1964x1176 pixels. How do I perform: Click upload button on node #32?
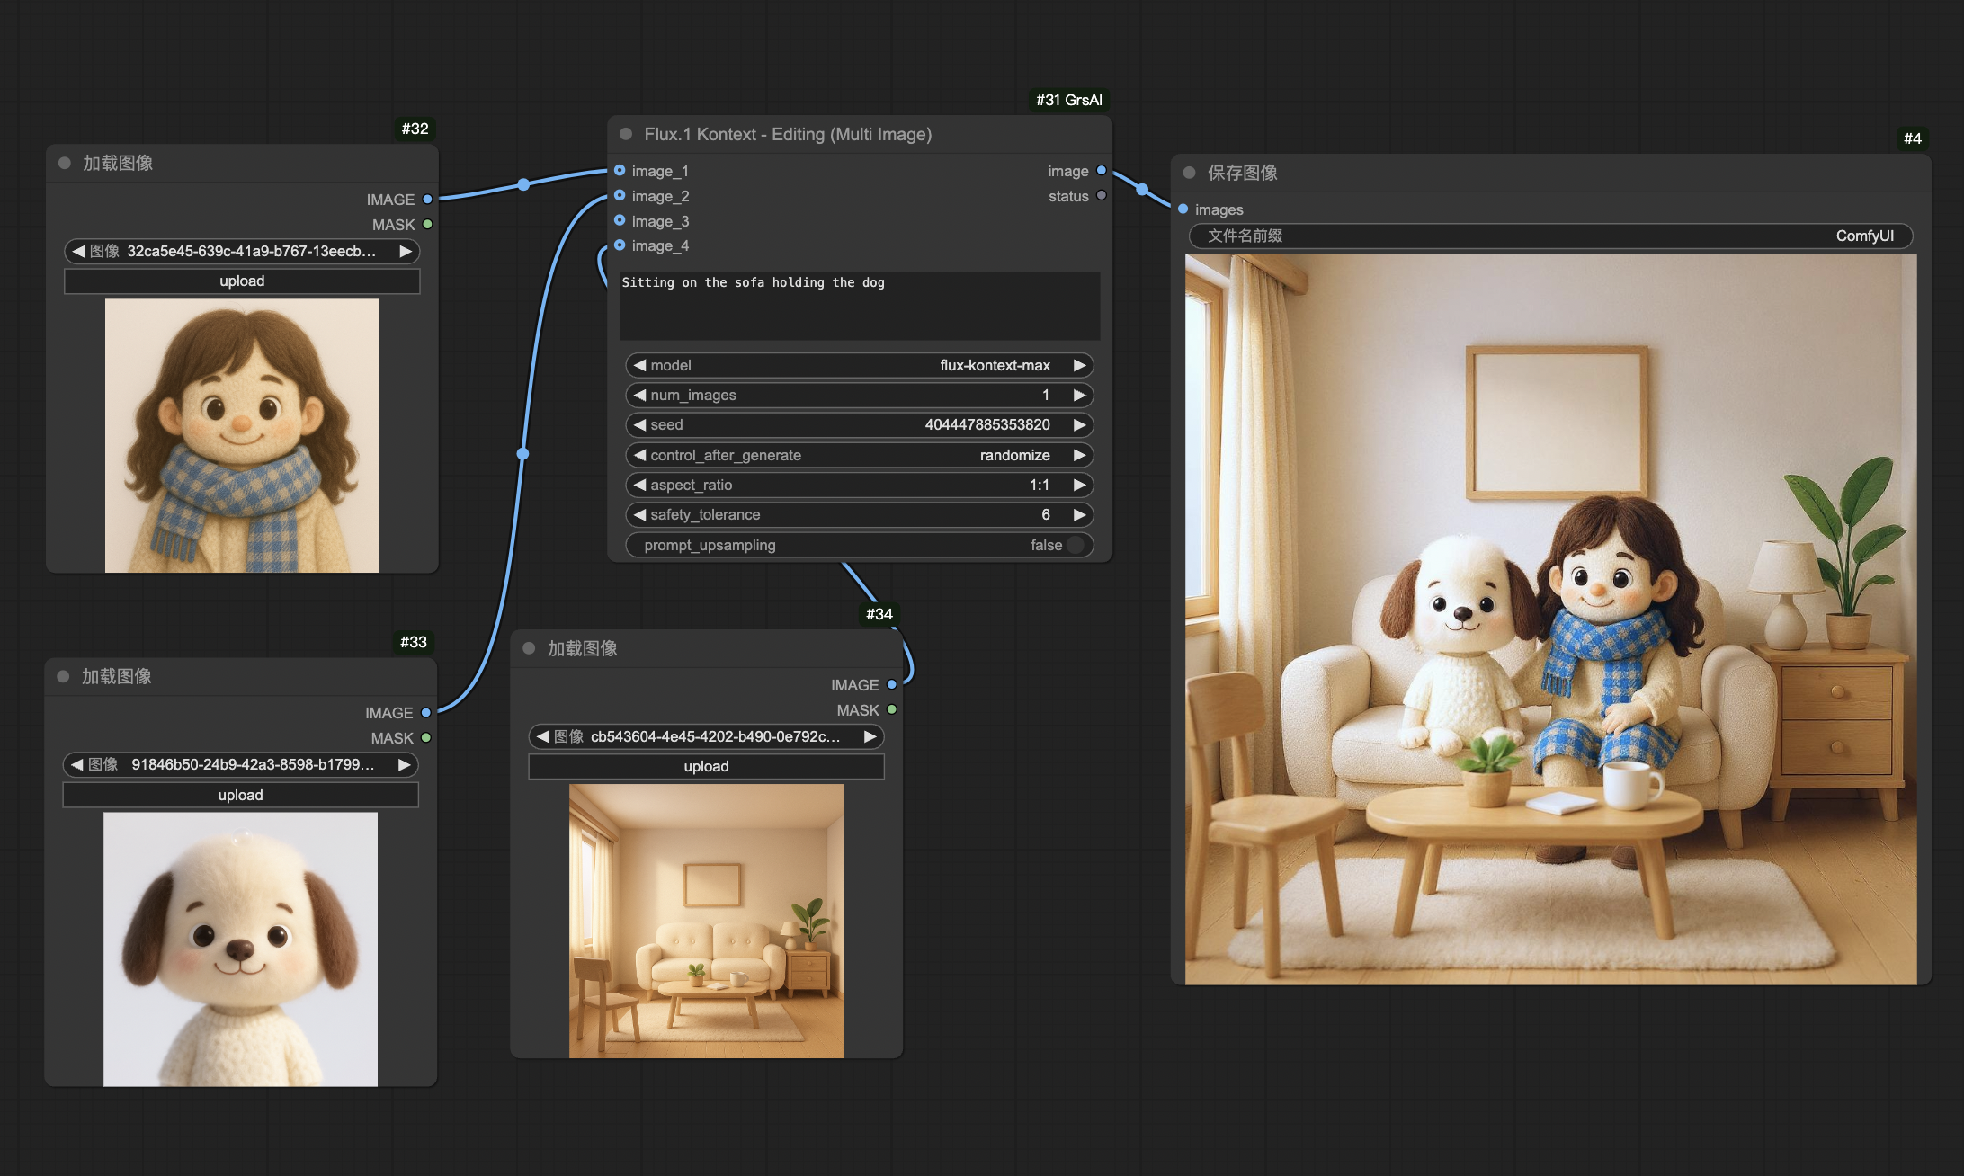tap(242, 281)
